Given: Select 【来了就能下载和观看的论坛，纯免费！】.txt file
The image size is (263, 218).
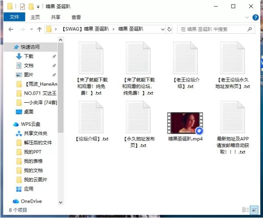Looking at the screenshot, I should 138,69.
